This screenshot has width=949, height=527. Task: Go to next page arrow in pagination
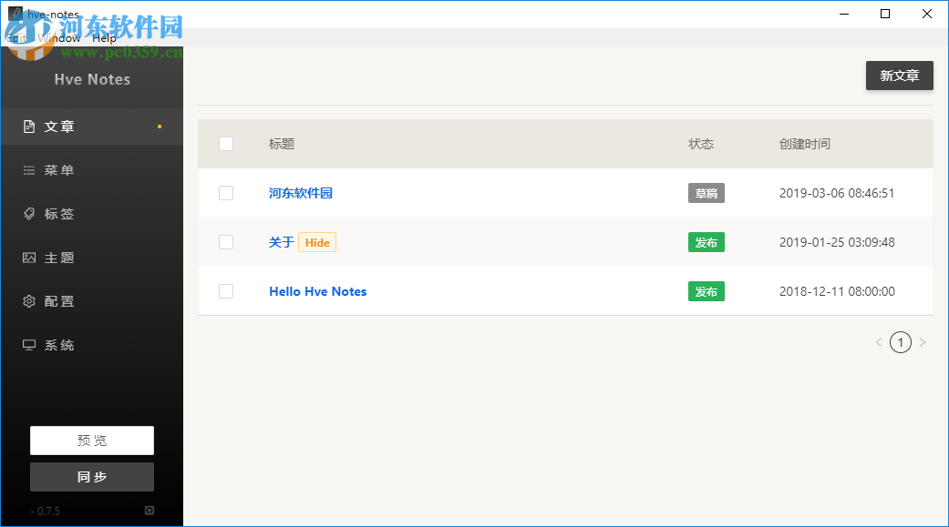923,342
